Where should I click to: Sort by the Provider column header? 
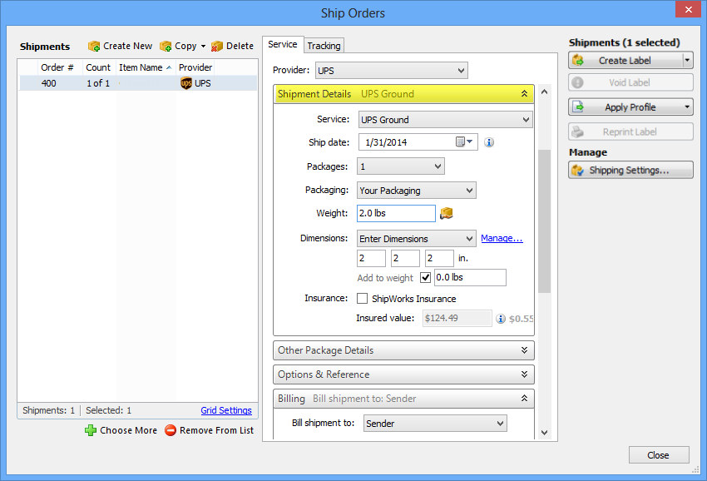[195, 67]
